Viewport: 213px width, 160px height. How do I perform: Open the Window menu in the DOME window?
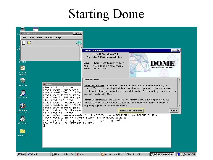click(49, 38)
